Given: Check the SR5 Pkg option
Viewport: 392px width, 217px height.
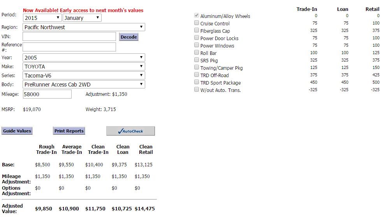Looking at the screenshot, I should (197, 60).
